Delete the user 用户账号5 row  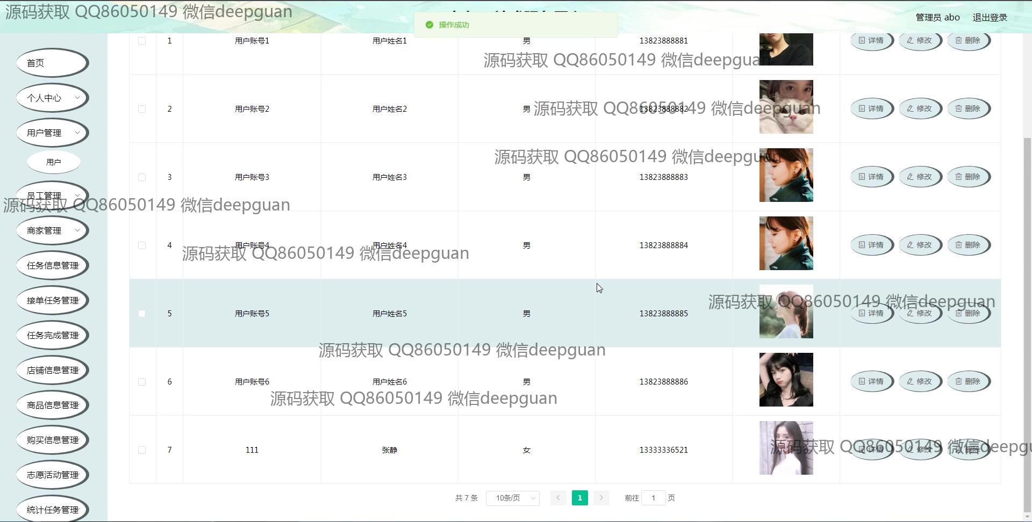click(968, 313)
